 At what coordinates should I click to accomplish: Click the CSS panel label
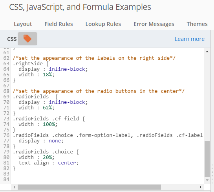tap(12, 39)
